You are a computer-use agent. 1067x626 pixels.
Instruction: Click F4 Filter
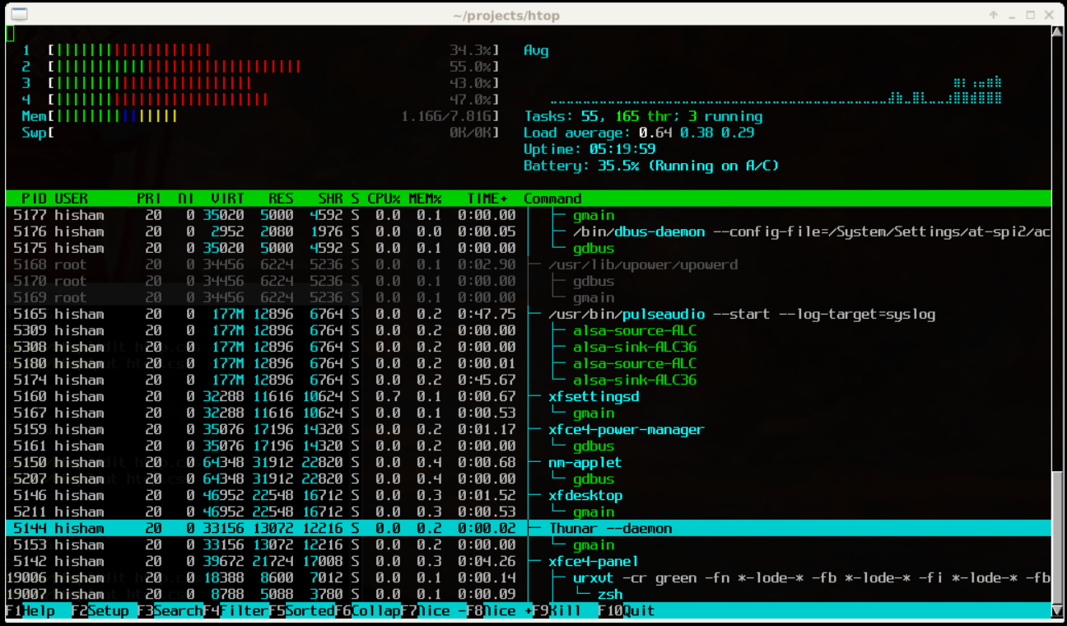coord(236,610)
